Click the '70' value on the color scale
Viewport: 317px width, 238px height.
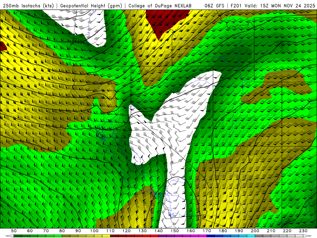click(46, 231)
